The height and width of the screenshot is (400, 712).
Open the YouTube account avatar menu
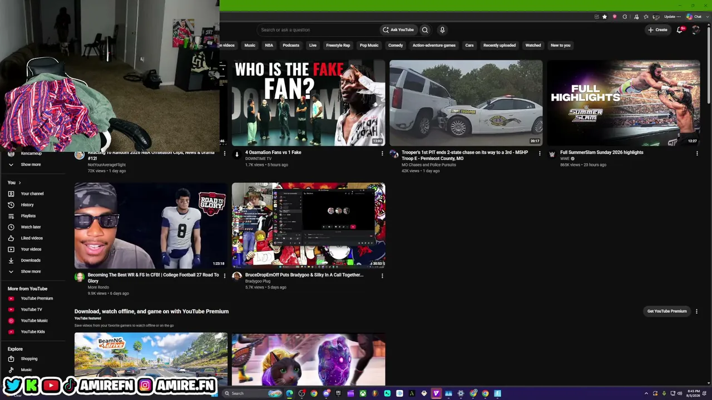(695, 30)
